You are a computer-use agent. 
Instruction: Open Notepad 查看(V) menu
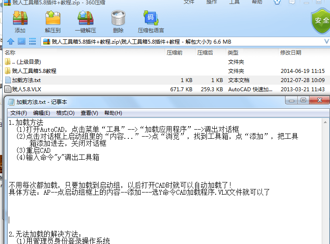pyautogui.click(x=89, y=113)
